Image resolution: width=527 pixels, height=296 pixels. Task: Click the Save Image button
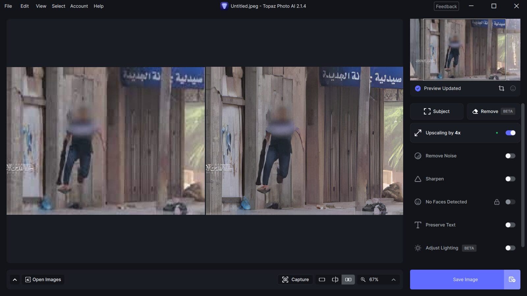[x=457, y=280]
